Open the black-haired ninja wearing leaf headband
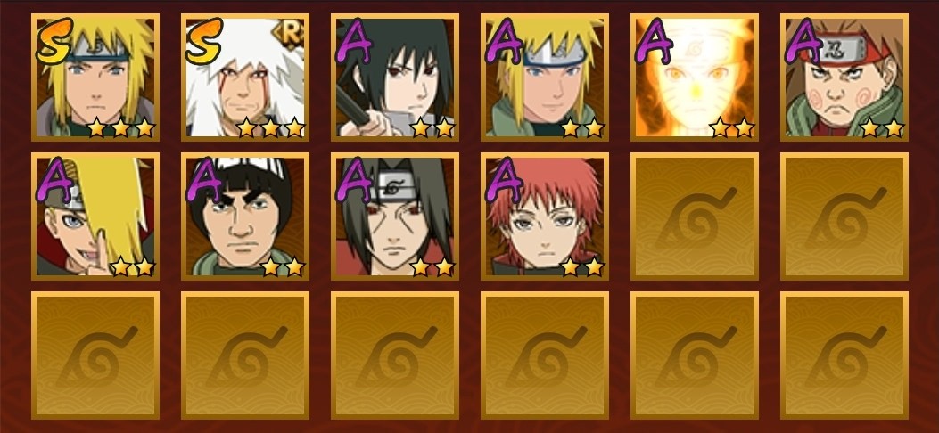 pos(395,216)
